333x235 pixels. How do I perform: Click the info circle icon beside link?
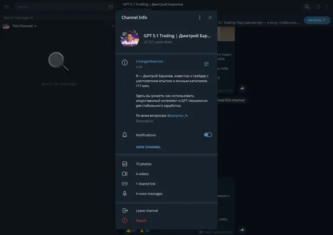pyautogui.click(x=125, y=62)
